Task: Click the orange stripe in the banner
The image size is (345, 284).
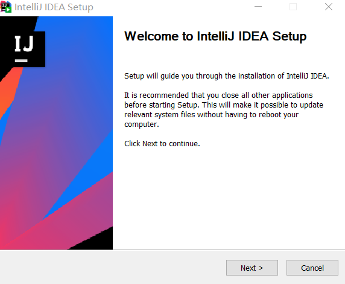Action: (x=9, y=91)
